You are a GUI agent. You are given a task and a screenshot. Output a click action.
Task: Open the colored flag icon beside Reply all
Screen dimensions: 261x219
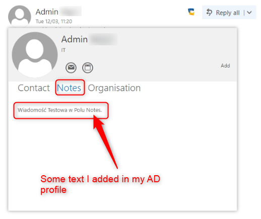point(191,12)
